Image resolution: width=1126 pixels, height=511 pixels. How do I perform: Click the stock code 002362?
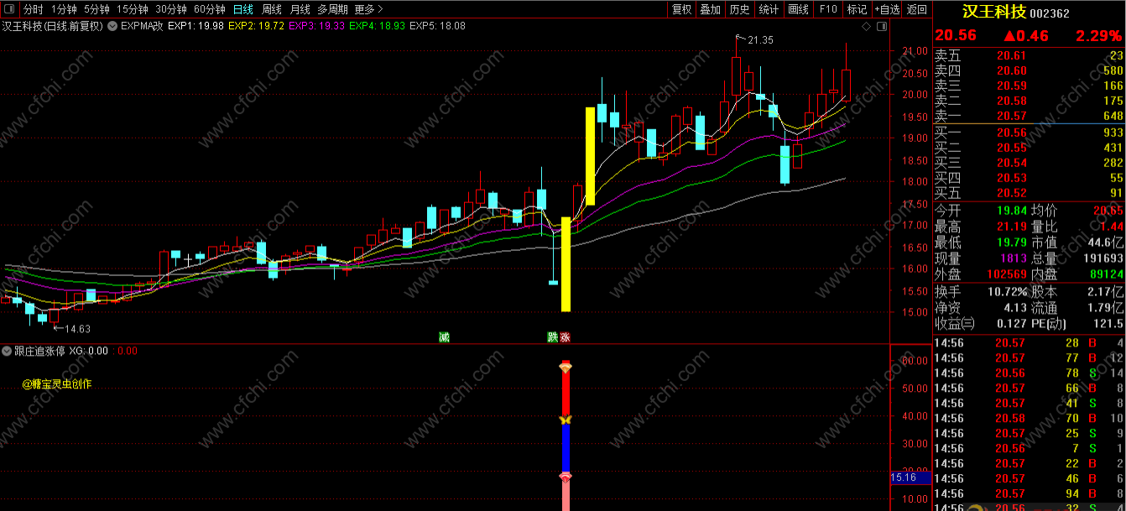1049,13
